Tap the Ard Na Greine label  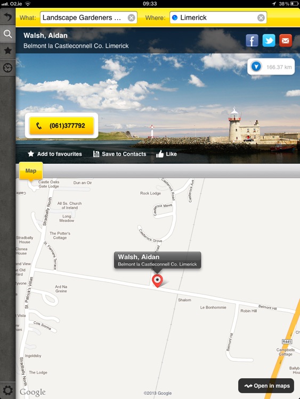tap(61, 289)
